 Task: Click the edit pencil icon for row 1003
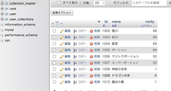pyautogui.click(x=62, y=38)
